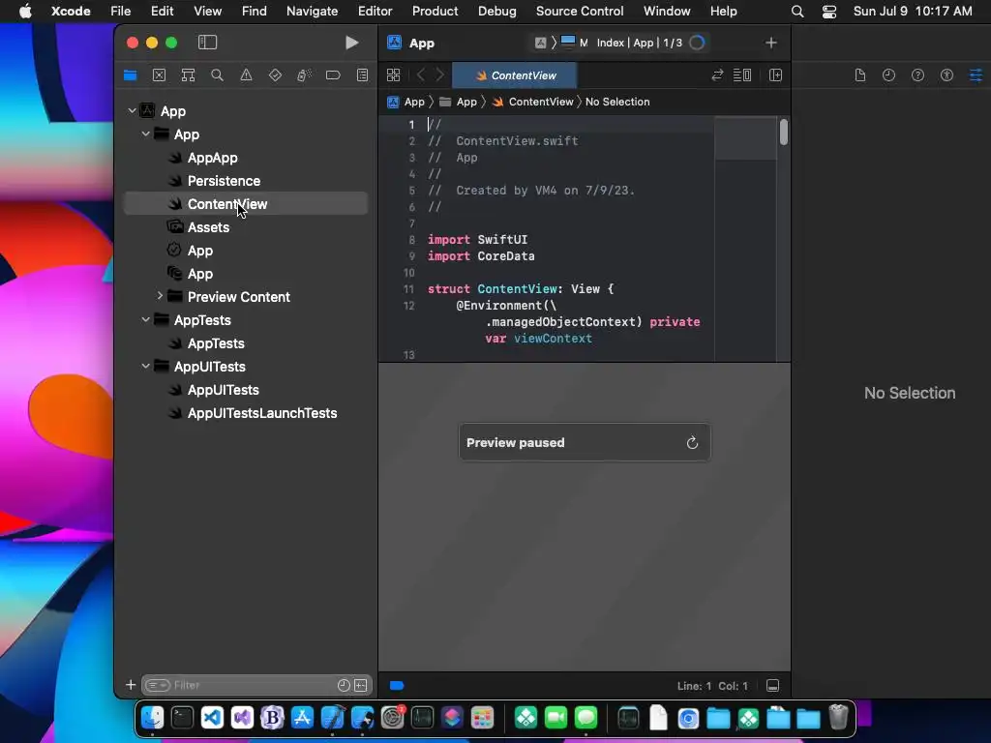Open Trash in the Dock
The height and width of the screenshot is (743, 991).
(838, 718)
